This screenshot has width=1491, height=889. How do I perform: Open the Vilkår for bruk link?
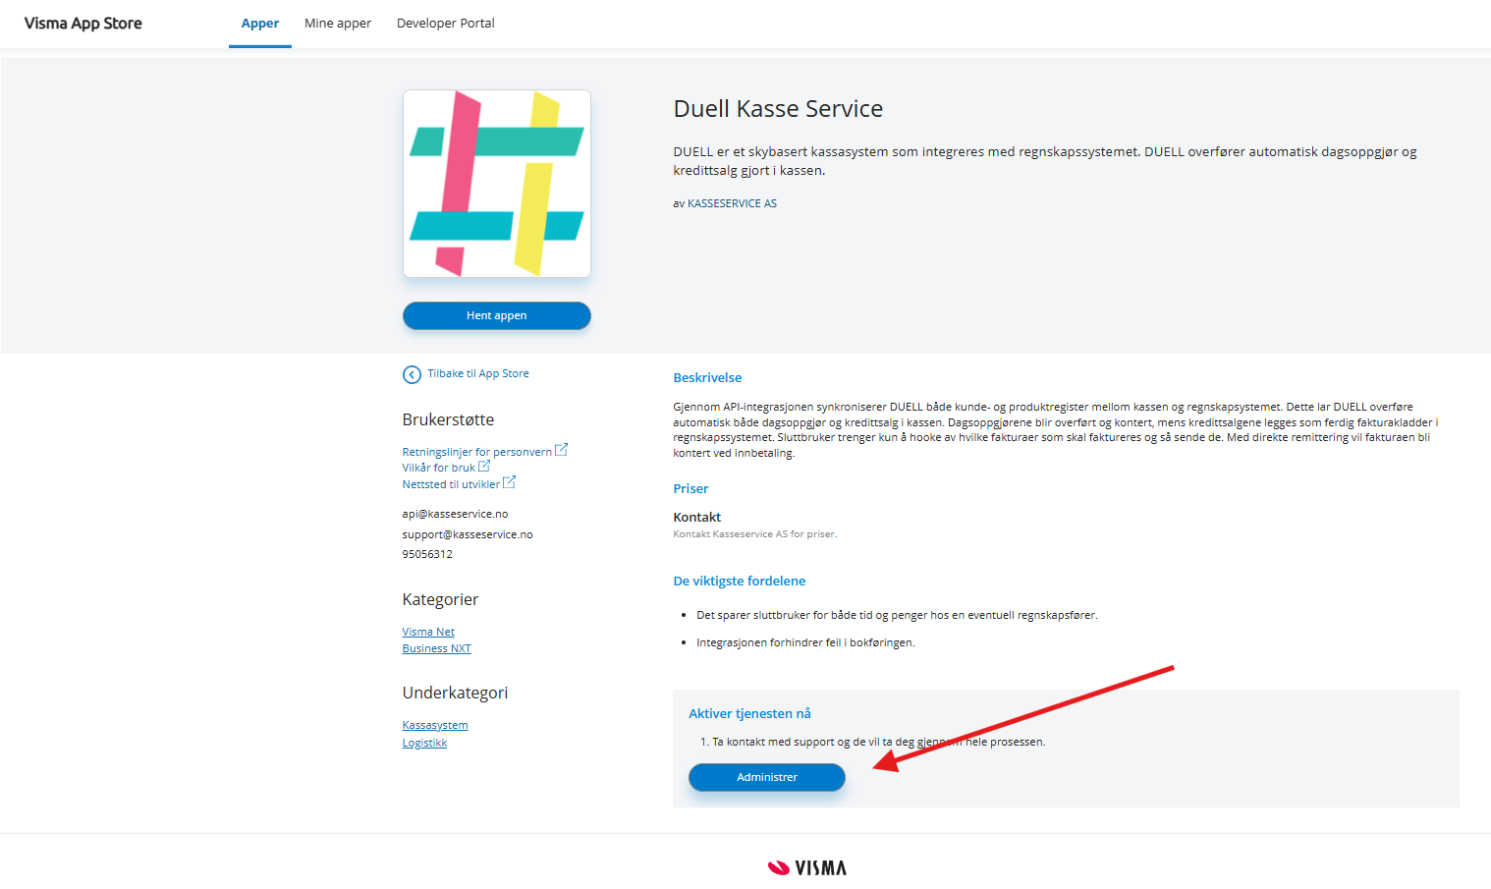[438, 468]
